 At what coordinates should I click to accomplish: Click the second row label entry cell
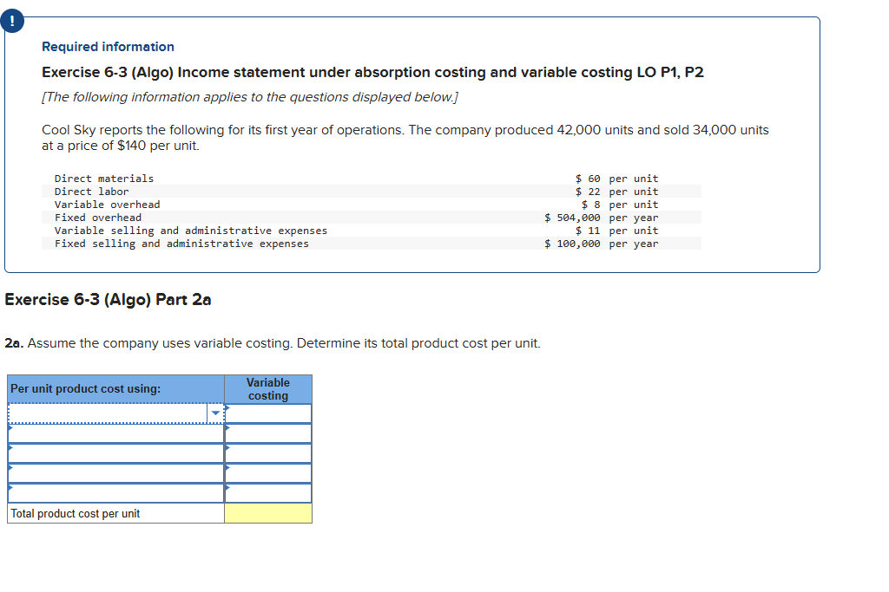(x=113, y=433)
